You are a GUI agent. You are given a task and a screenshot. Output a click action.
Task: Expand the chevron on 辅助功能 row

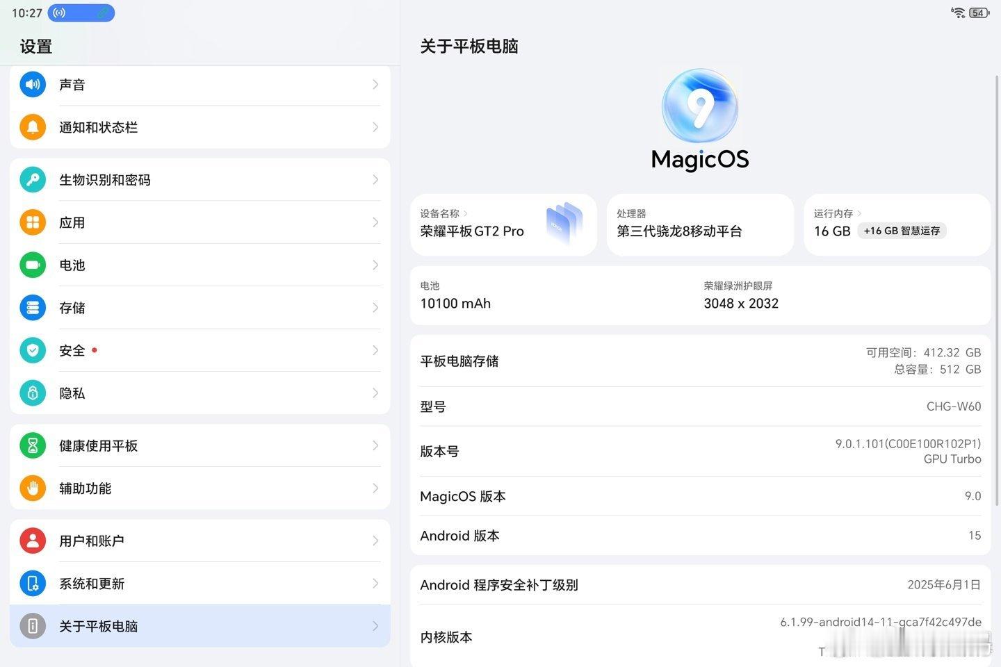(x=375, y=488)
